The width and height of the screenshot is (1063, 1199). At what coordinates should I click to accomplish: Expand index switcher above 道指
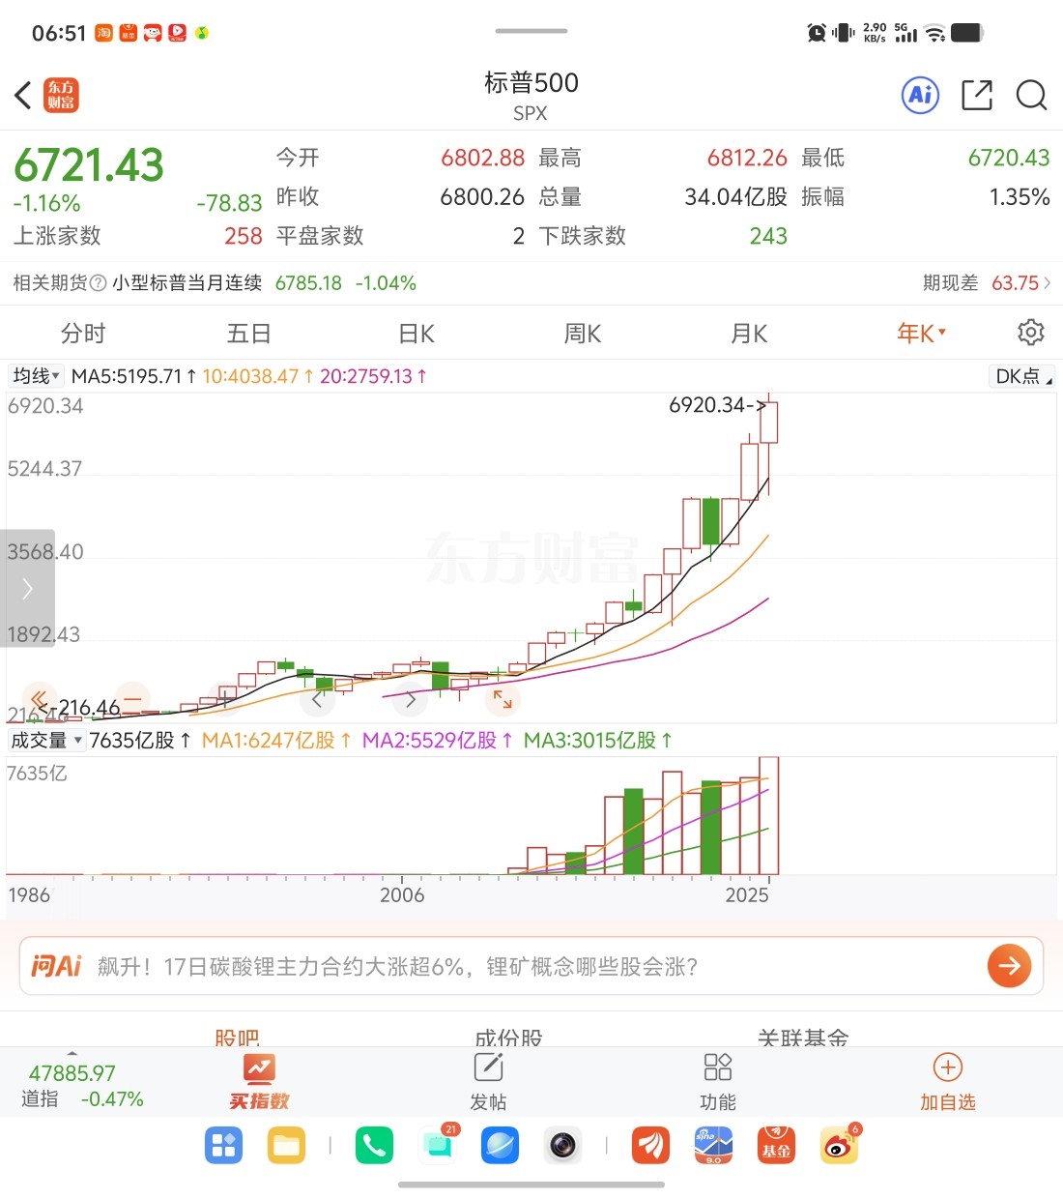pos(72,1053)
